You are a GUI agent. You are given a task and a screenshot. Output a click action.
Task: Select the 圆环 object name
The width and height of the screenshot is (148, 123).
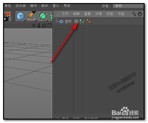tap(68, 21)
